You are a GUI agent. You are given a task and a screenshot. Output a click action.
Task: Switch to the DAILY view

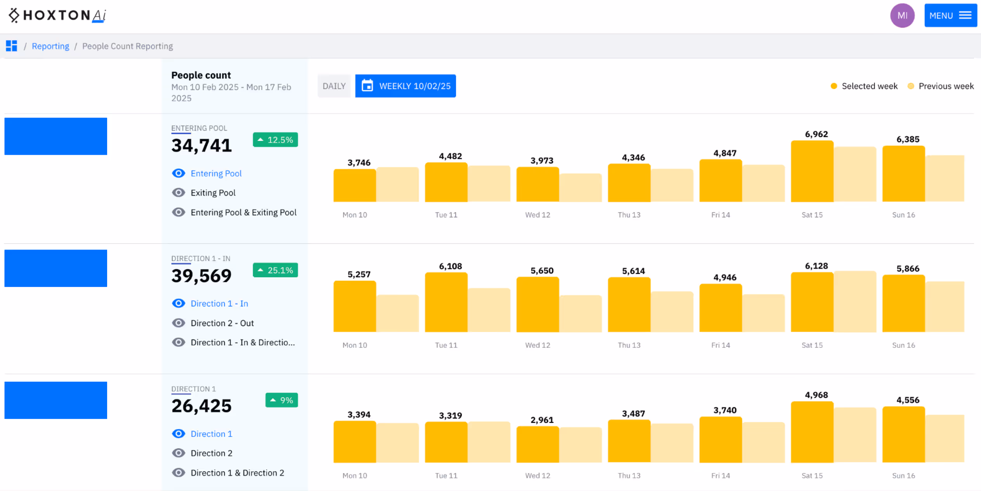(x=334, y=86)
